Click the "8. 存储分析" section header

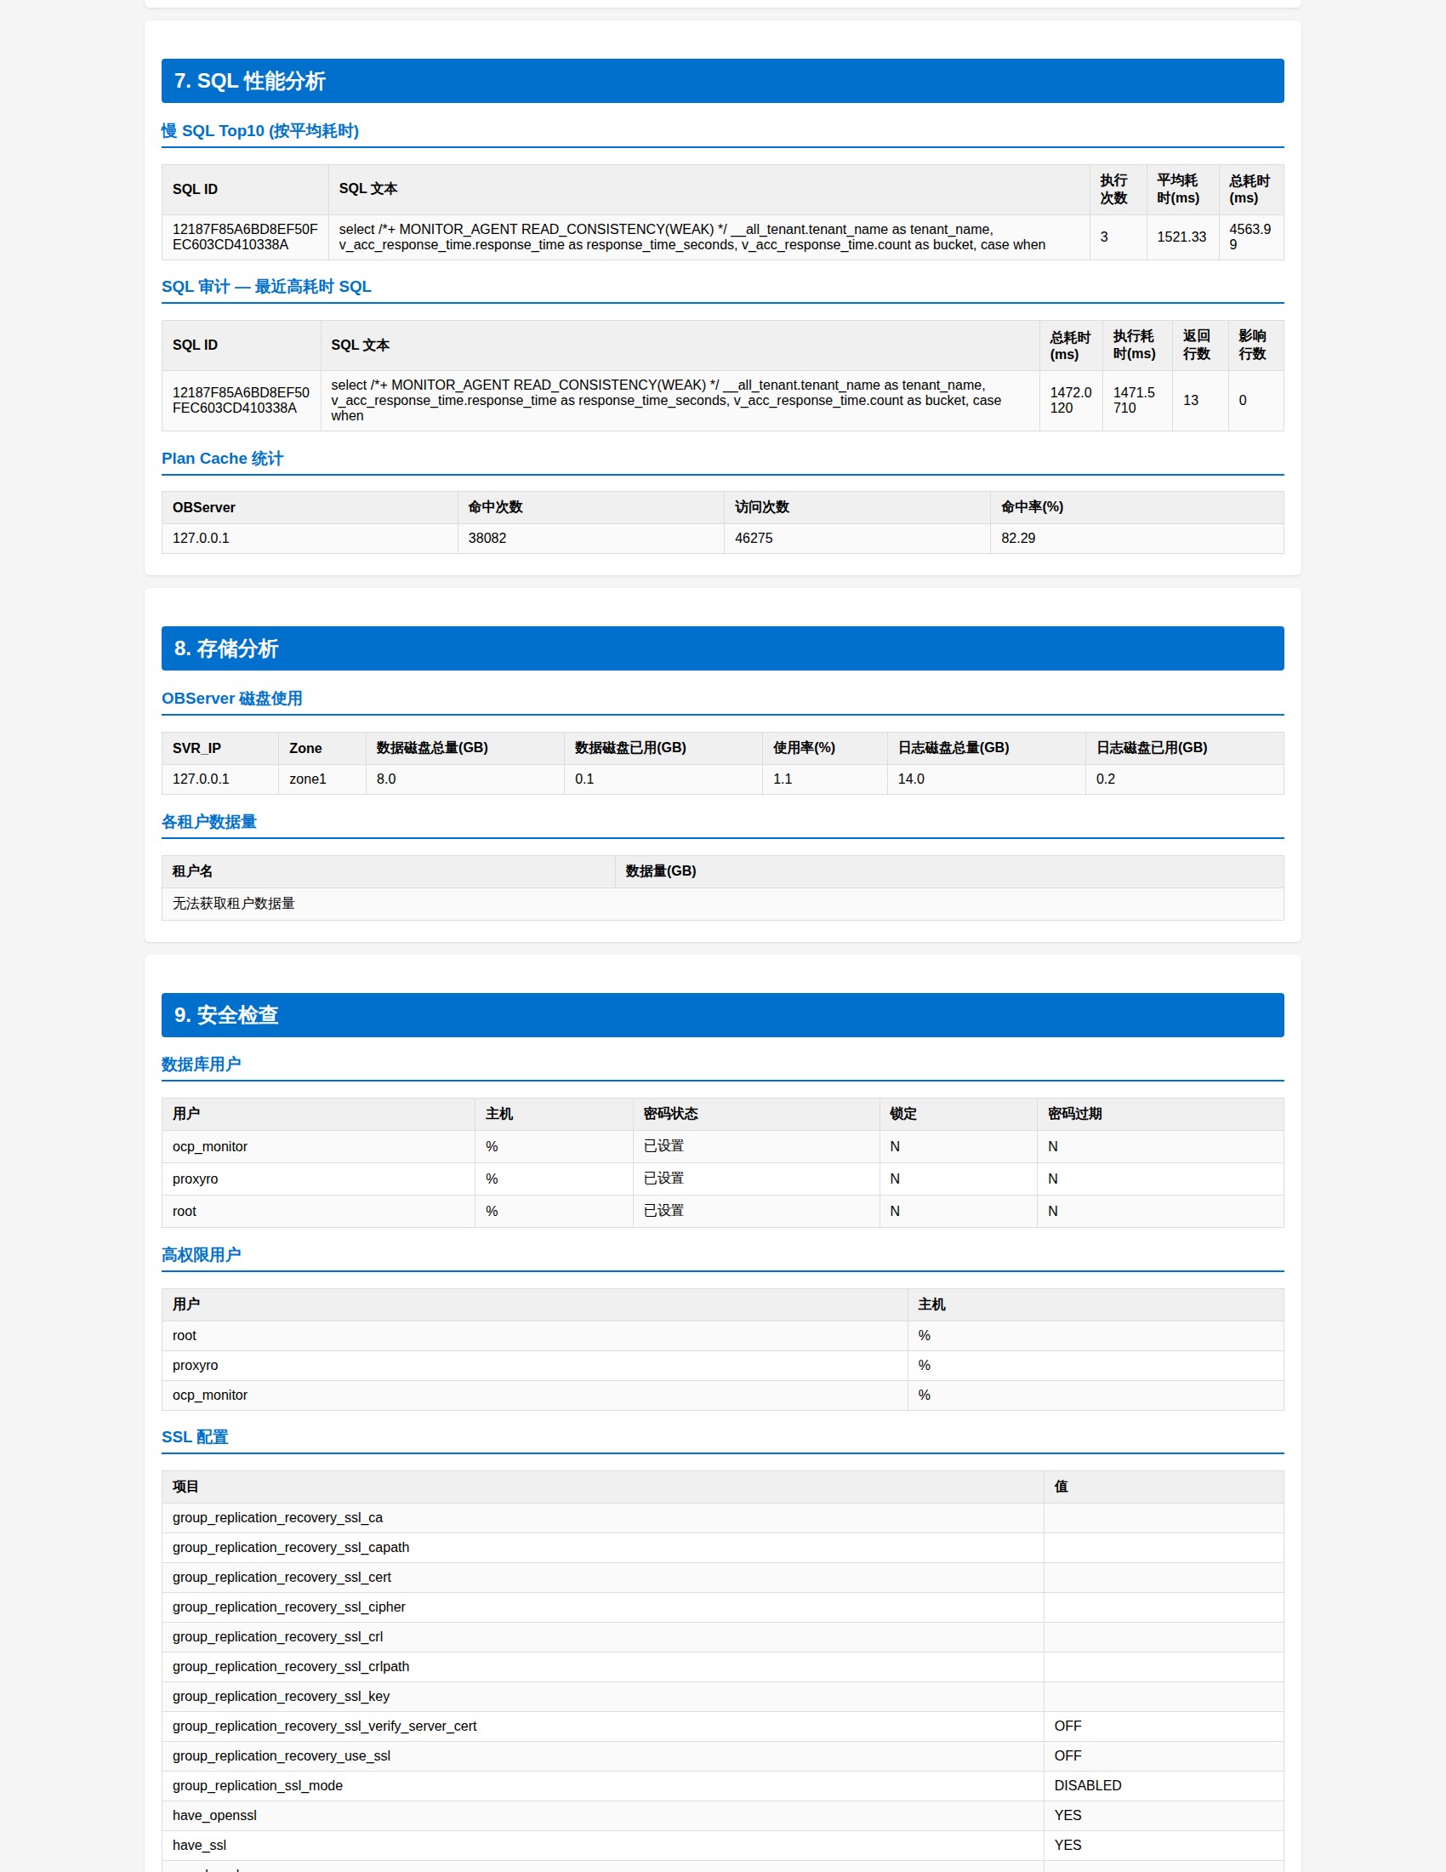(x=722, y=648)
